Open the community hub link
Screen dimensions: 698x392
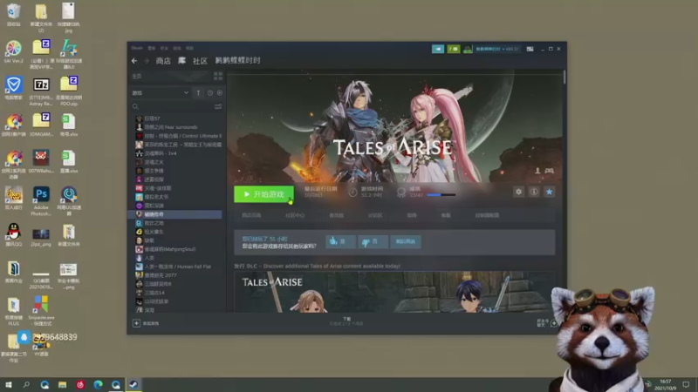click(295, 215)
